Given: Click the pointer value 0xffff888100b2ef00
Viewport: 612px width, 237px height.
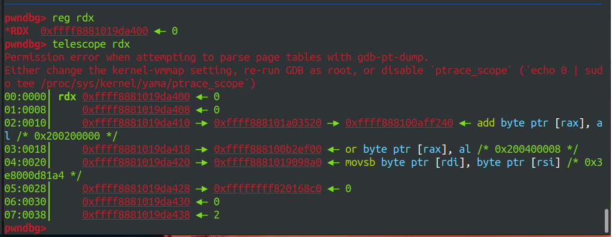Looking at the screenshot, I should pos(267,149).
